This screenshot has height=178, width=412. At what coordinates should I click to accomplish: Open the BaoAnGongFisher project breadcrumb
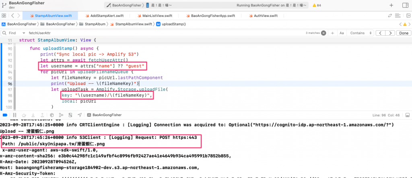[19, 24]
